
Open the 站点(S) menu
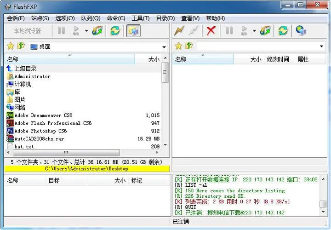40,18
